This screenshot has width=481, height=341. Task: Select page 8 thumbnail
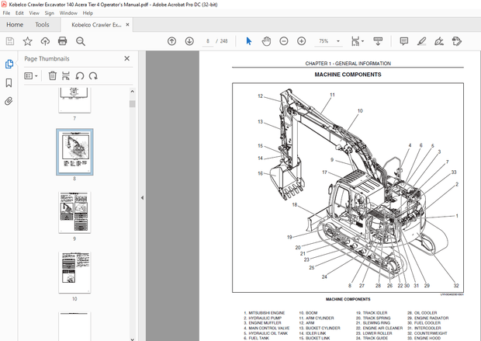pos(74,152)
